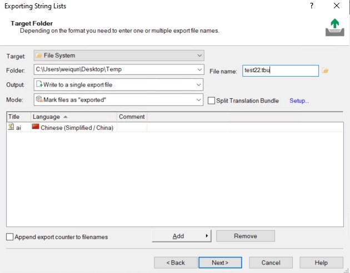Click the 'ai' string list file icon
Viewport: 350px width, 273px height.
click(11, 128)
